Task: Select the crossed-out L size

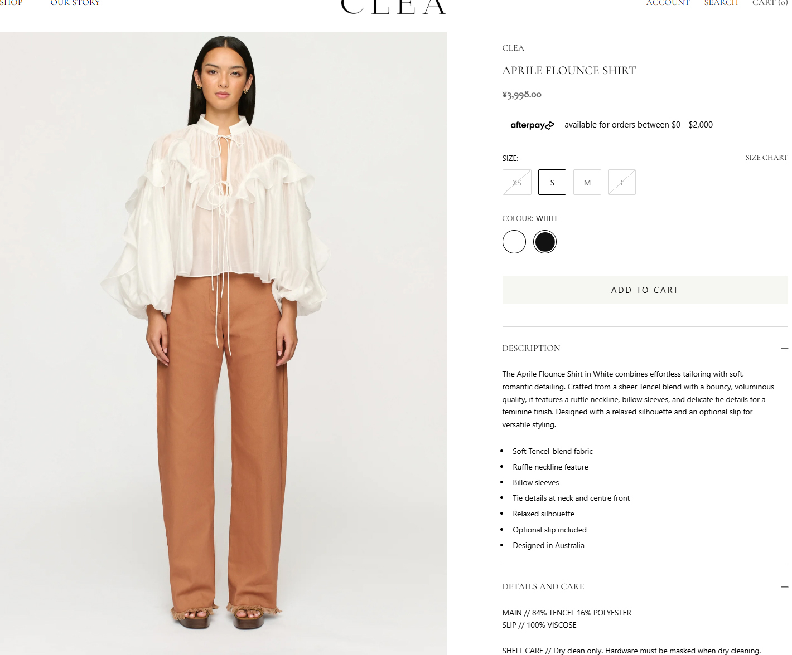Action: pos(622,182)
